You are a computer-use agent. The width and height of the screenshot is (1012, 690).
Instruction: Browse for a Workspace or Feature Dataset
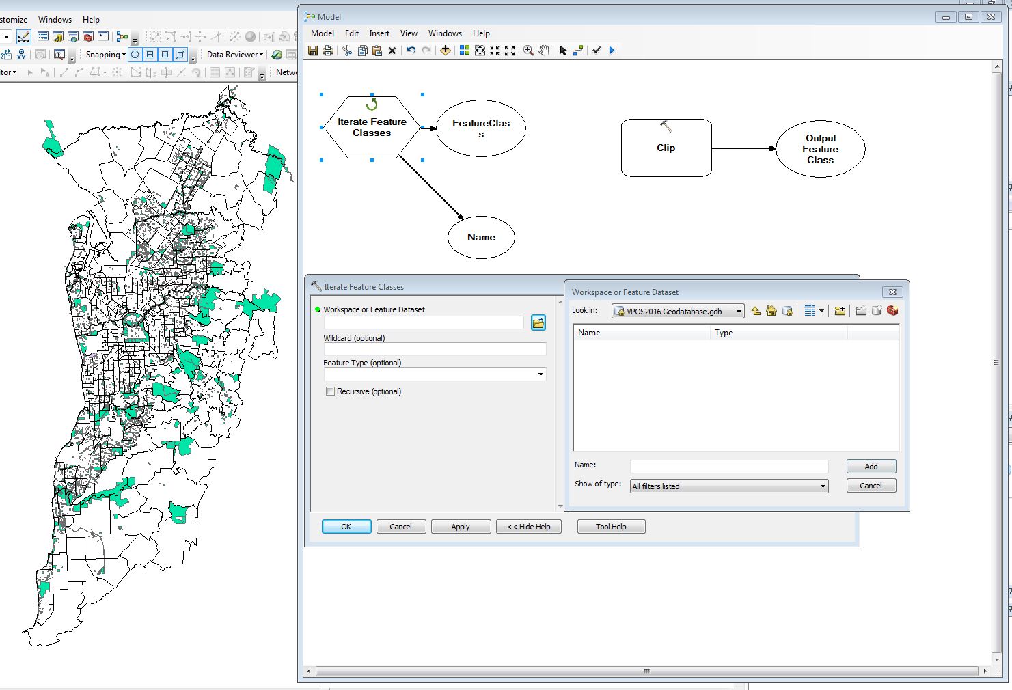[x=538, y=322]
